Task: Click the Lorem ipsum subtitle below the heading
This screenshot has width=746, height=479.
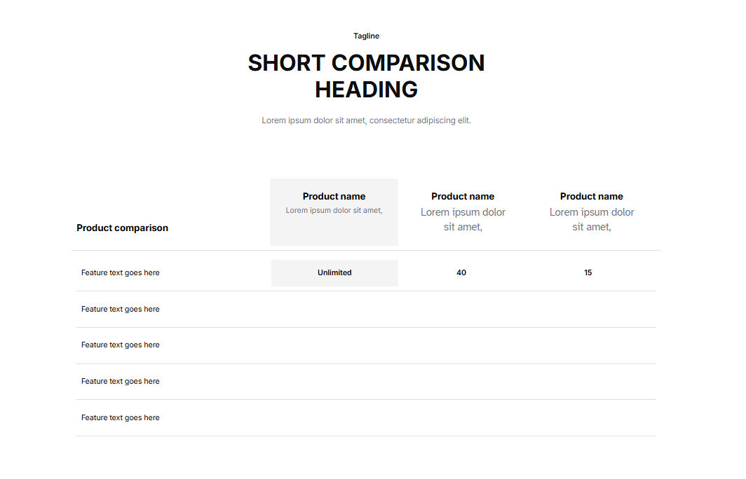Action: 366,120
